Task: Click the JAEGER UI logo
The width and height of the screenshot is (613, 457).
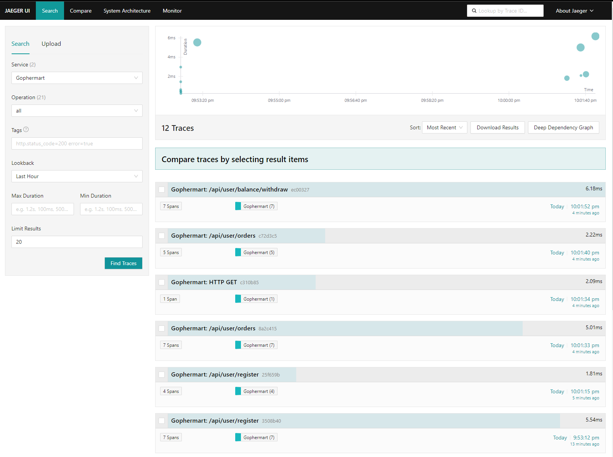Action: tap(18, 11)
